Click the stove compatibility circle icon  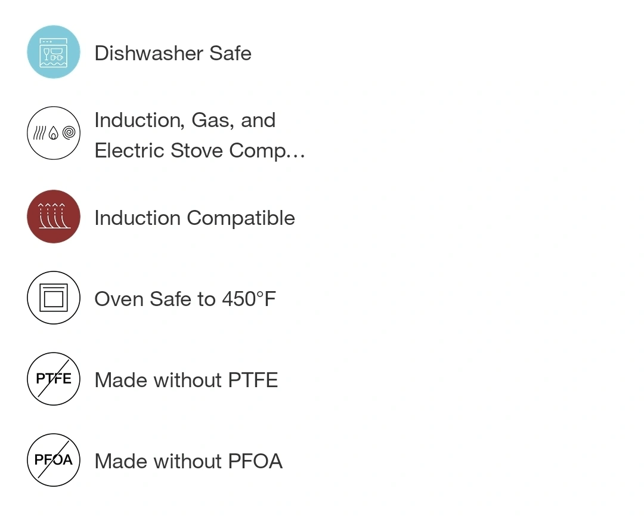54,133
